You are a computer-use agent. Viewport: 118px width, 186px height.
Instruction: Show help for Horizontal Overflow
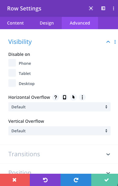tap(56, 97)
